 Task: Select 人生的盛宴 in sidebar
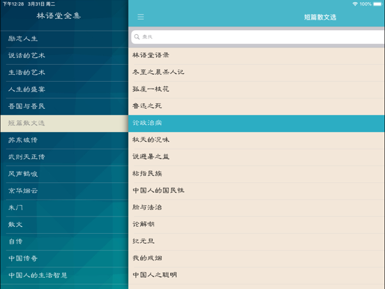[64, 89]
